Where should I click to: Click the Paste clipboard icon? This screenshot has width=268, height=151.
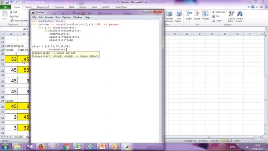5,14
